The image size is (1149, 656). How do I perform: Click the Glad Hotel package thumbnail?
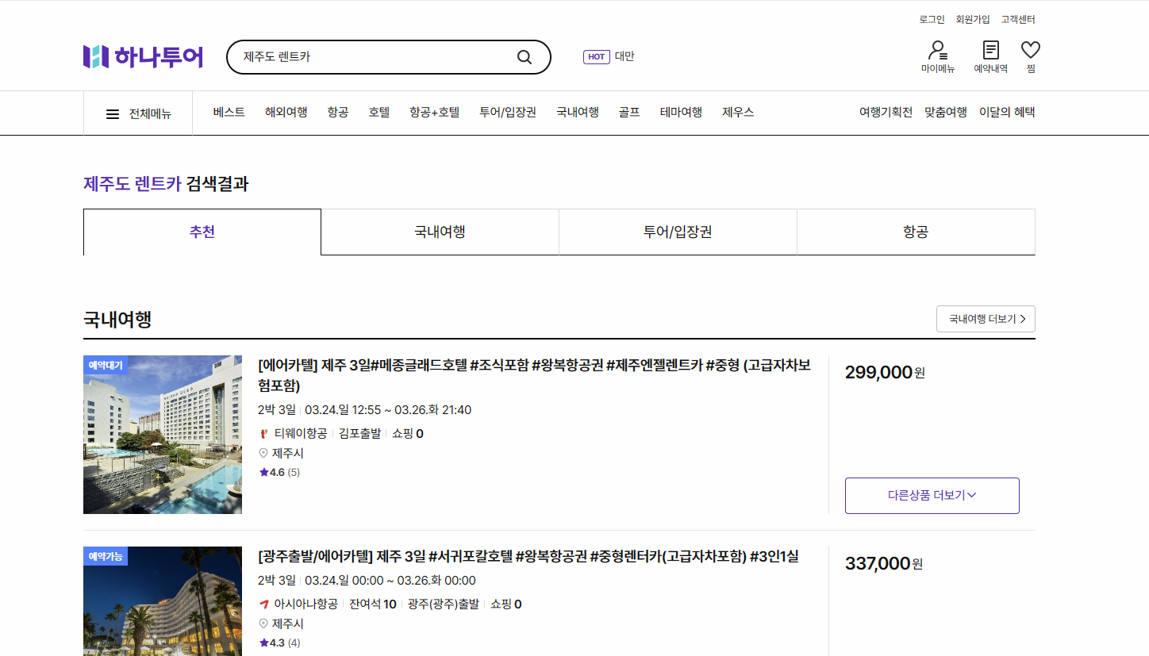tap(163, 434)
